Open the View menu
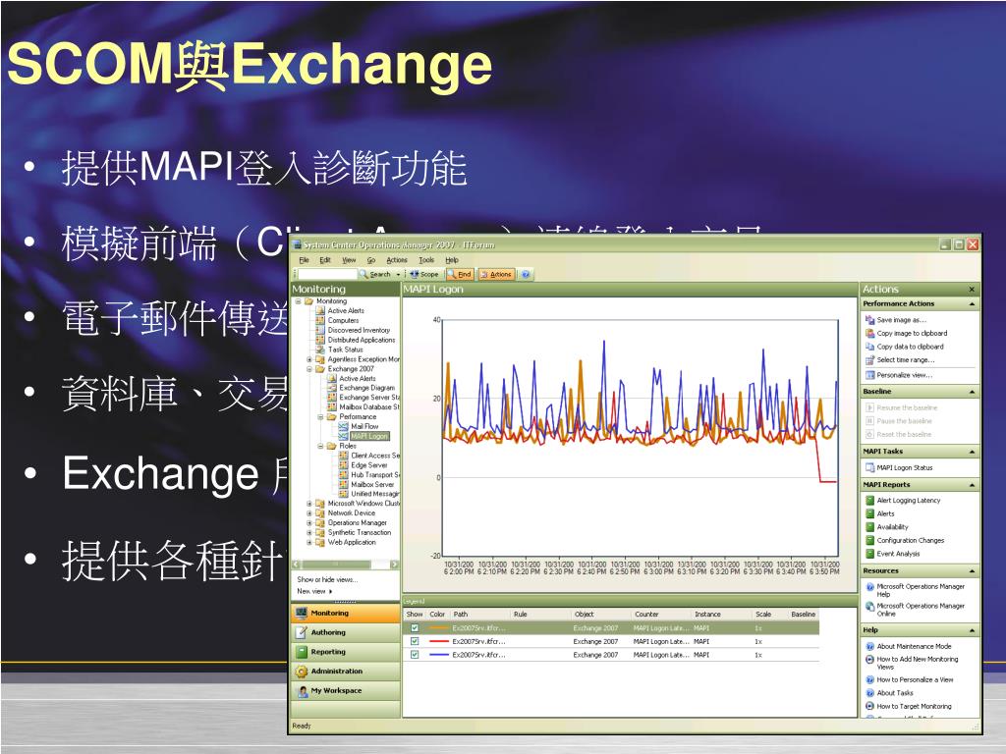 coord(349,260)
